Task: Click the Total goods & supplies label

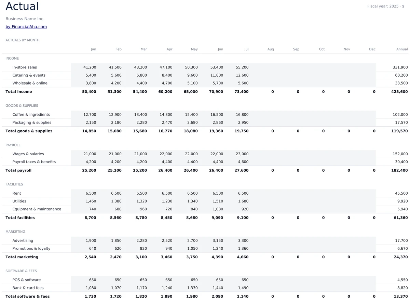Action: point(29,131)
